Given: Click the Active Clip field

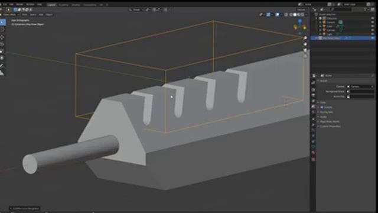Looking at the screenshot, I should (361, 96).
